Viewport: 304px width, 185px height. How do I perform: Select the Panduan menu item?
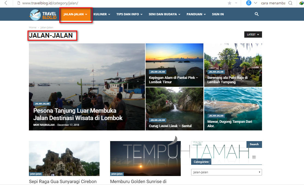tap(196, 14)
